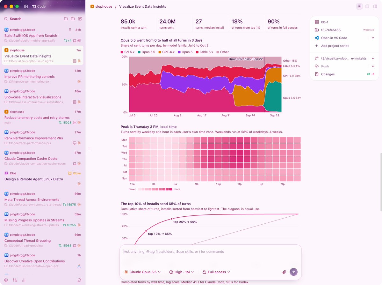This screenshot has width=382, height=285.
Task: Toggle the Sol 5.x legend series
Action: tap(127, 52)
